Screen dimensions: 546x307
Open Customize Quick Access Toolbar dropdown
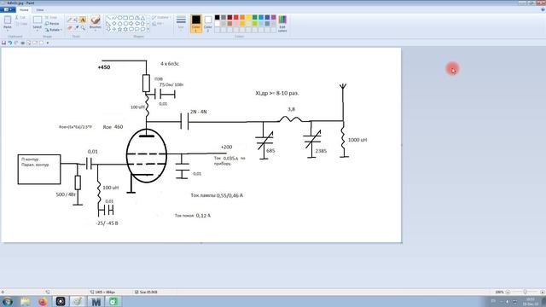coord(48,43)
